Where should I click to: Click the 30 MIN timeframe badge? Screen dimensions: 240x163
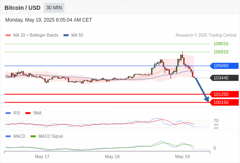coord(54,8)
